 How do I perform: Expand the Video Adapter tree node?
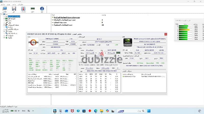pos(4,25)
